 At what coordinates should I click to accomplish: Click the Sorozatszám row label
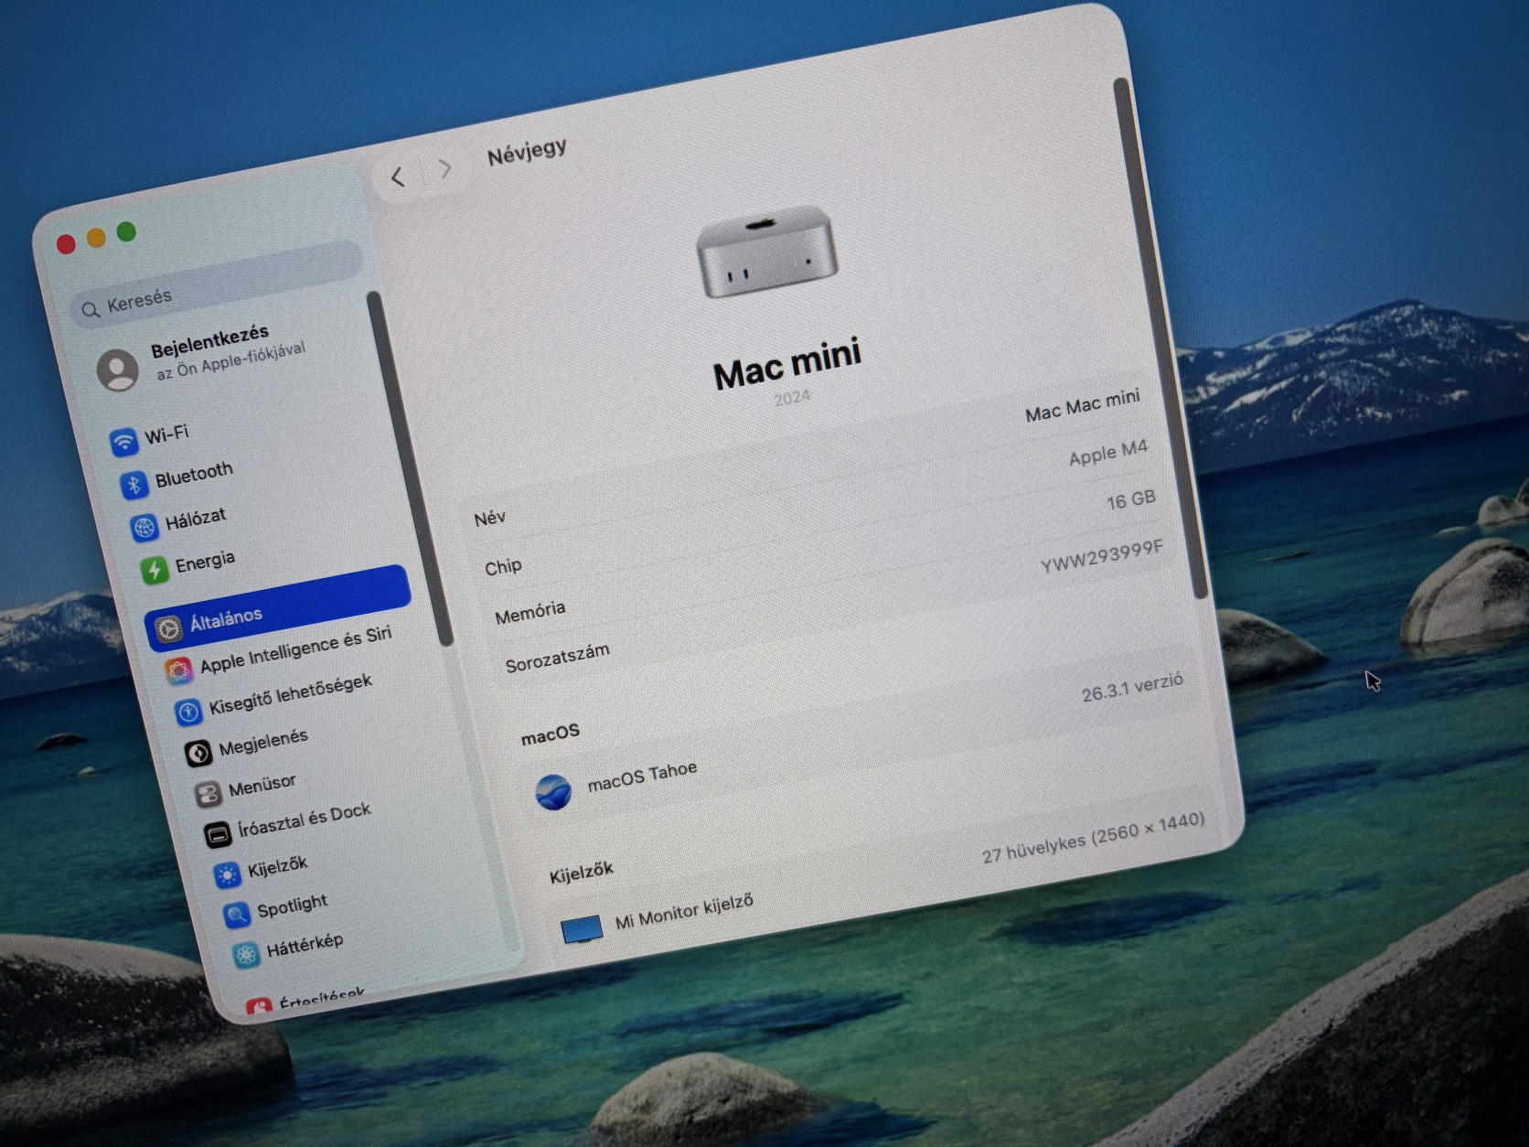557,658
